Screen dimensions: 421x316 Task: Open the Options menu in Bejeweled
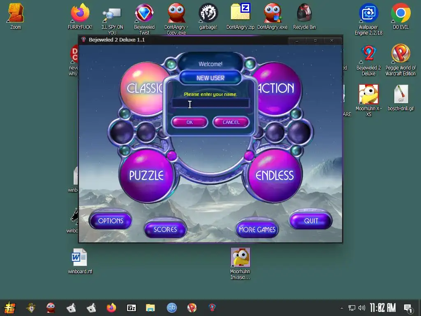click(111, 221)
